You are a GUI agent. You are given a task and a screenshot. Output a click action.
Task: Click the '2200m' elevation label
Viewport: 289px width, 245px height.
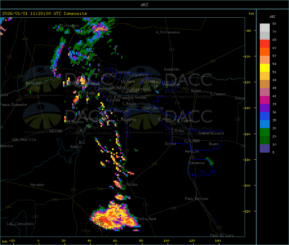pyautogui.click(x=85, y=231)
